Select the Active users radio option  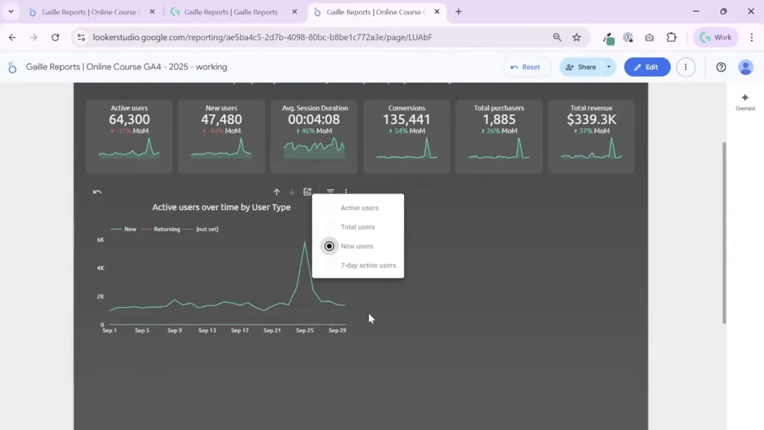pyautogui.click(x=359, y=207)
